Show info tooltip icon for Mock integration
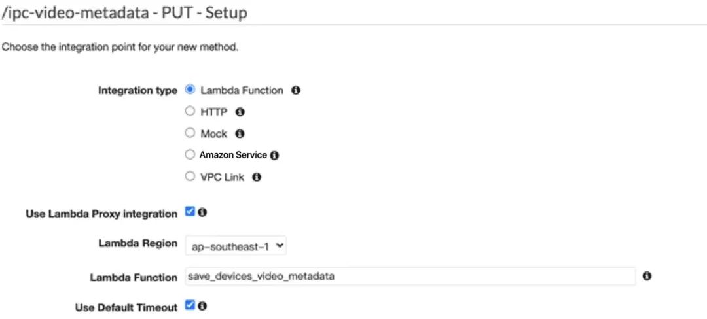 coord(240,133)
